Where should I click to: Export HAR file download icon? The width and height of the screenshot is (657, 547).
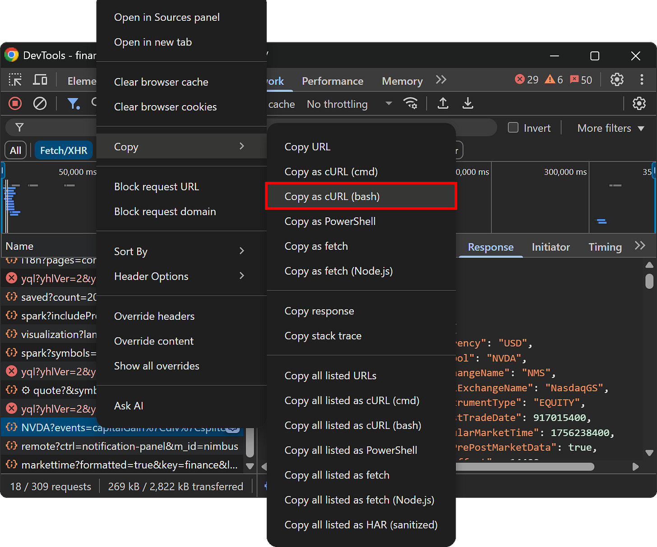pos(468,104)
